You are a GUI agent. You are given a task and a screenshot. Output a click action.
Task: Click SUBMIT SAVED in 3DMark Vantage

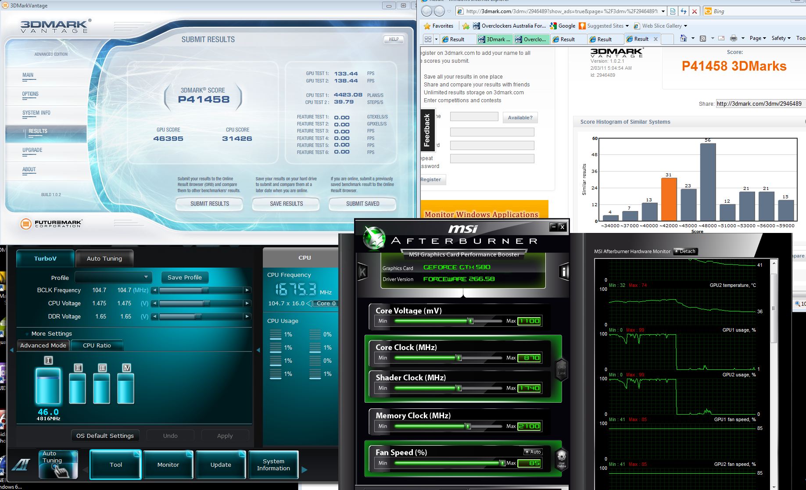362,204
